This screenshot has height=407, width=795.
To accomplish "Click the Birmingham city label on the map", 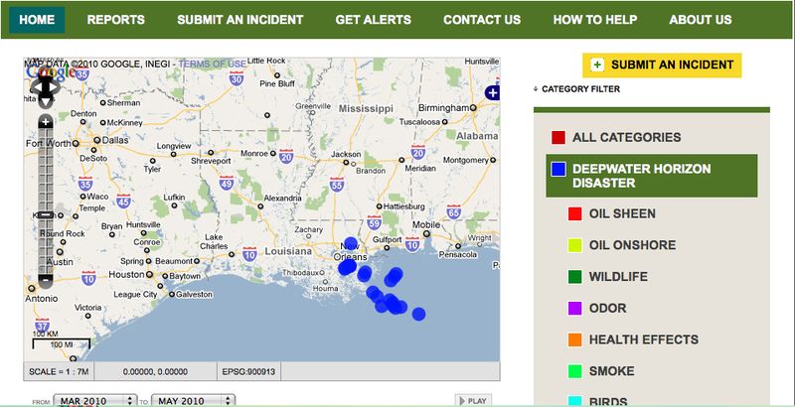I will 443,108.
